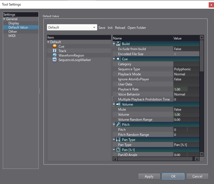Image resolution: width=214 pixels, height=184 pixels.
Task: Click Volume 1.00 slider value
Action: [186, 115]
